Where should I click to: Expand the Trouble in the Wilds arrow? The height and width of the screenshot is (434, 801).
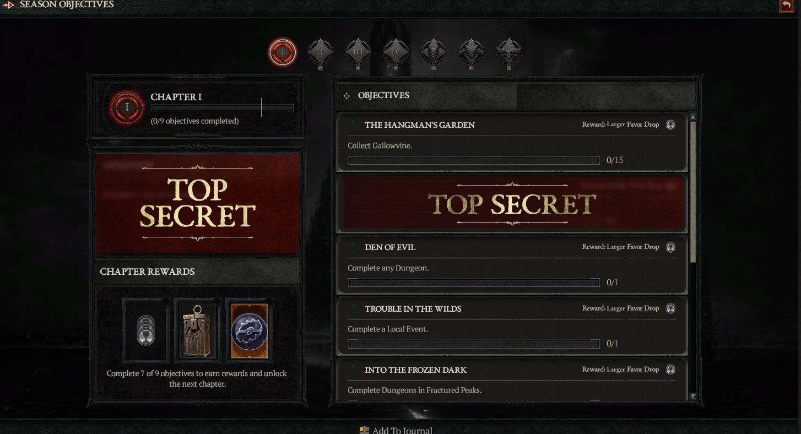(353, 308)
